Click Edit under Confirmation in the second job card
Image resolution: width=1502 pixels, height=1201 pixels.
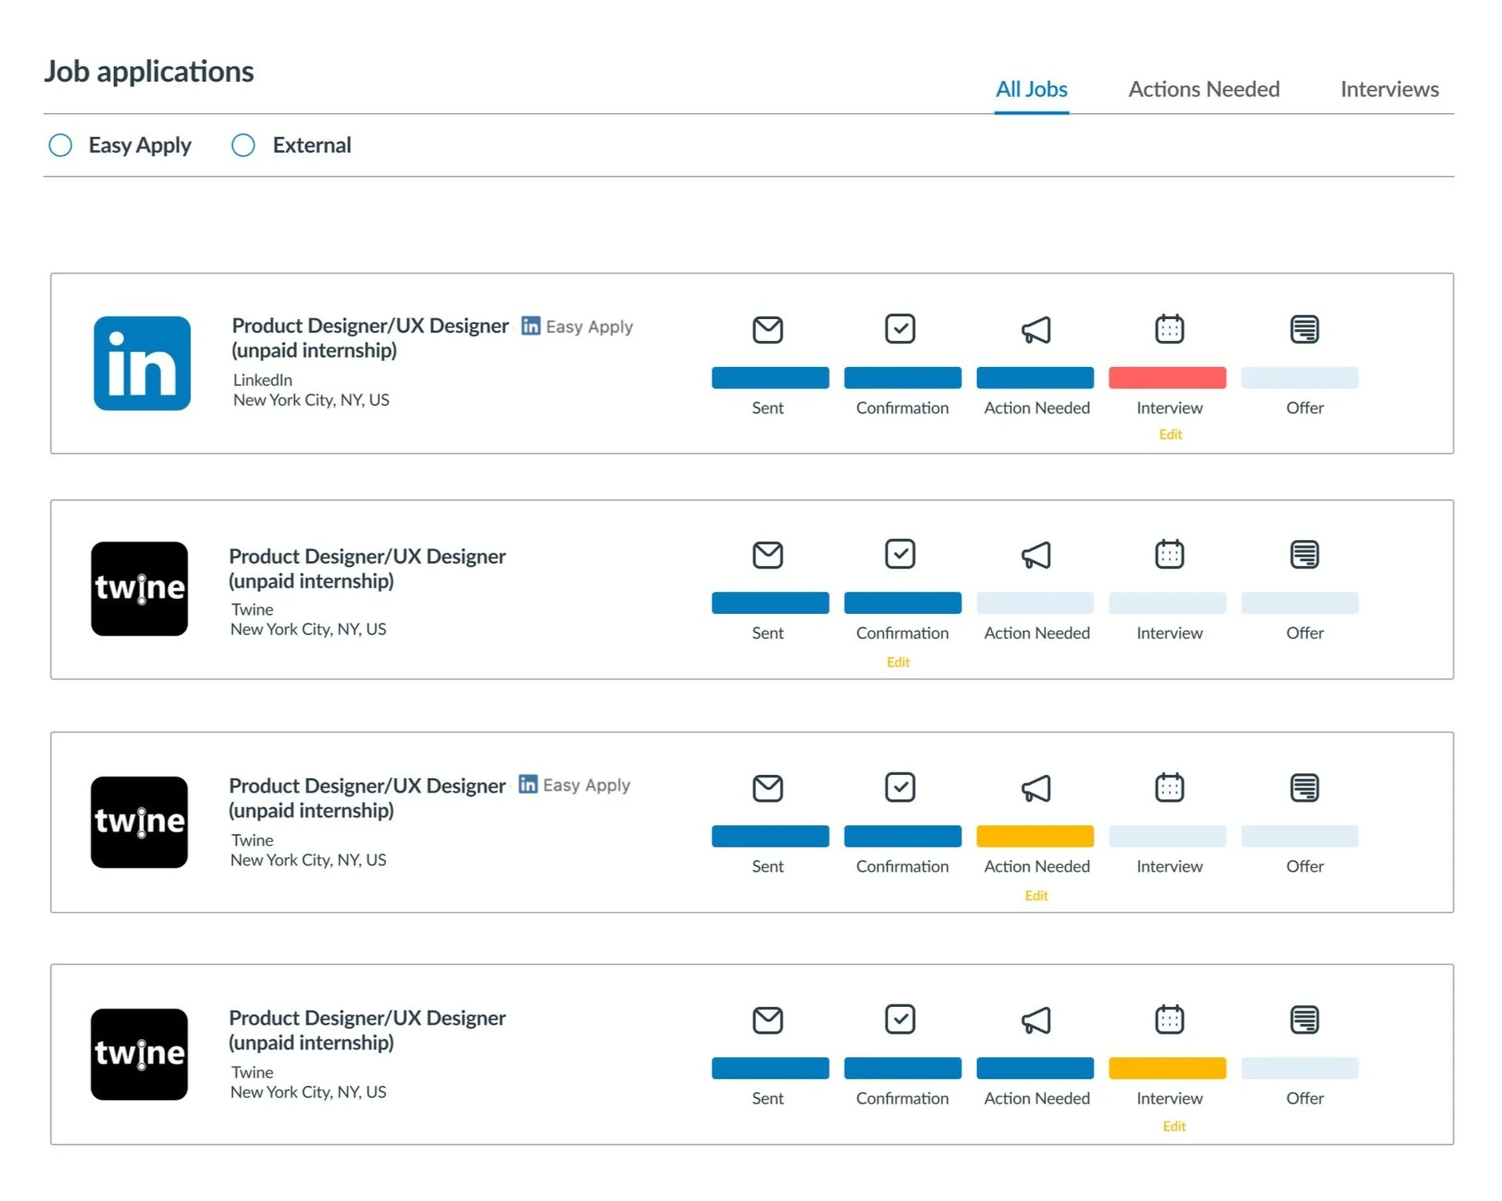(898, 662)
